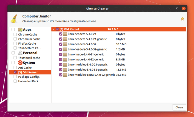Viewport: 194px width, 117px height.
Task: Select the Personal category heading
Action: pos(30,53)
